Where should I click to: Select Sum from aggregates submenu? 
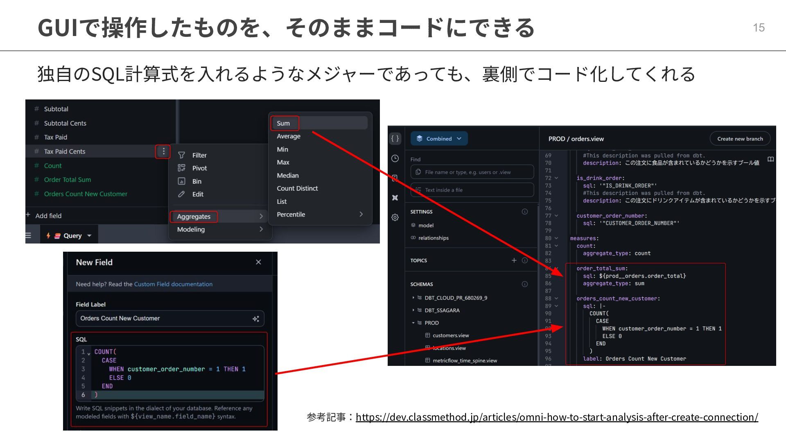283,123
